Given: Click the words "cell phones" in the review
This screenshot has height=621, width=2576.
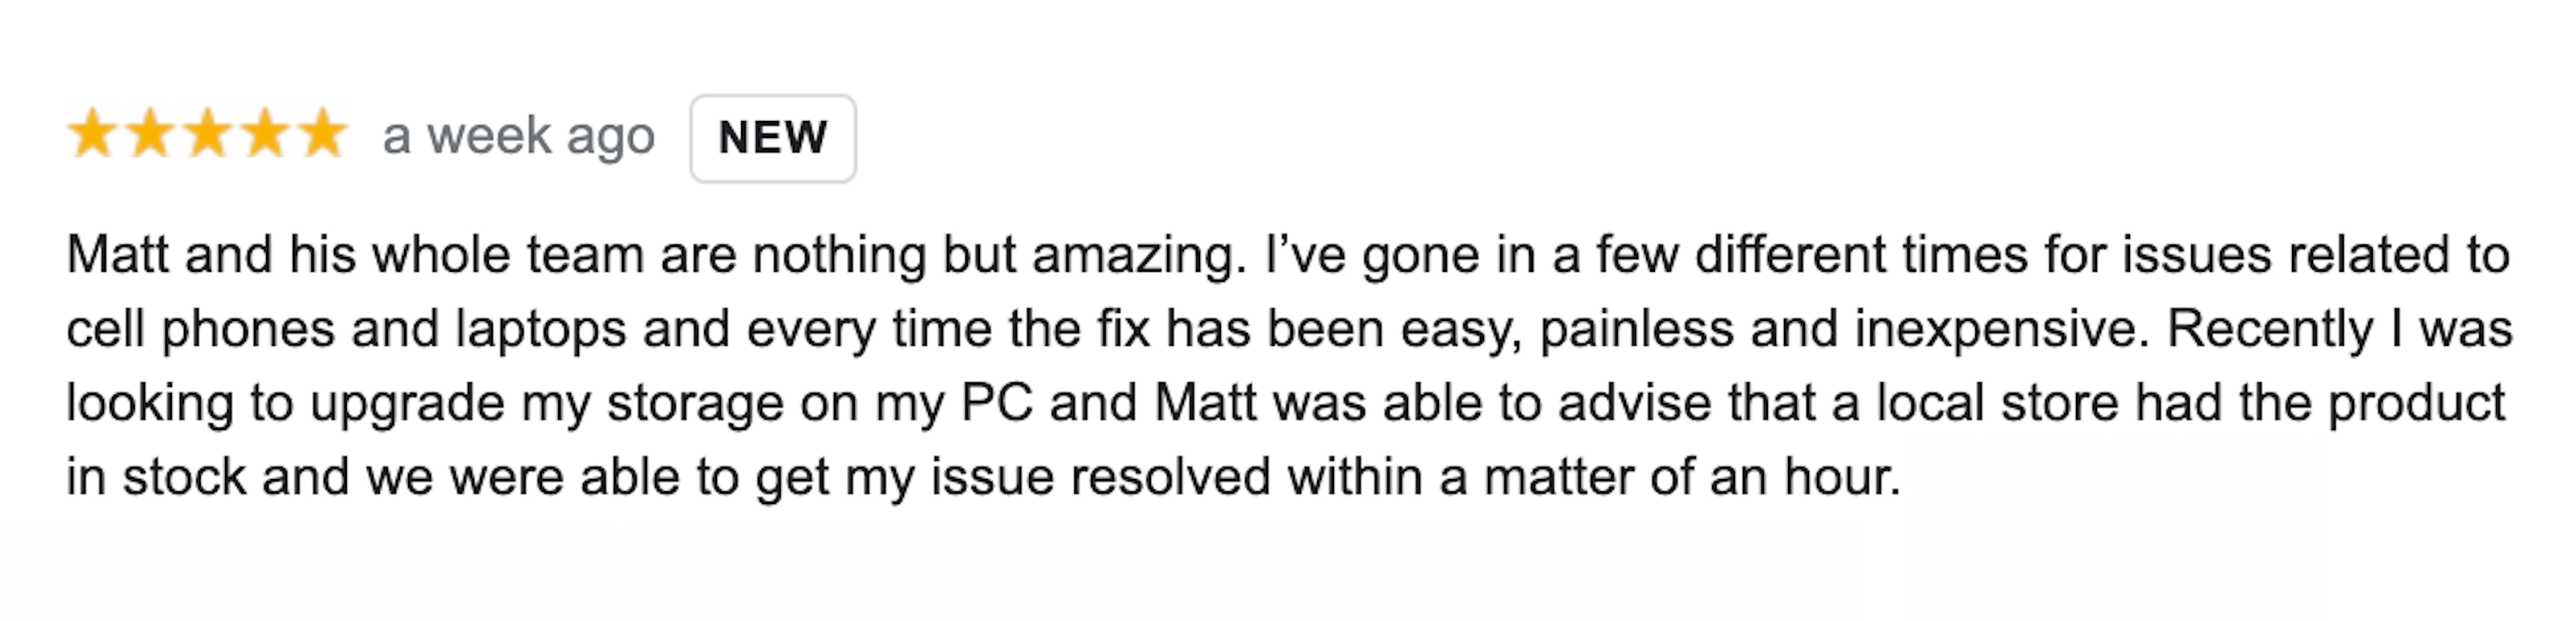Looking at the screenshot, I should 200,329.
